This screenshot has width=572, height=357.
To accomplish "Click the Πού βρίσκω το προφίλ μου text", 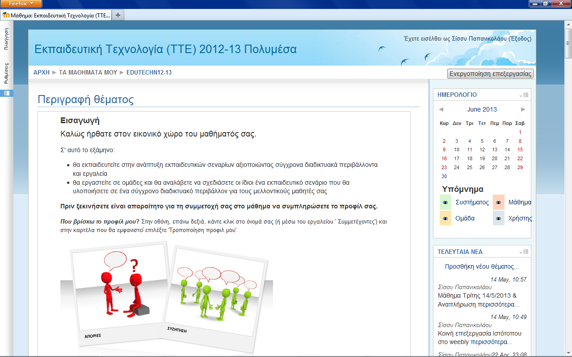I will tap(100, 221).
